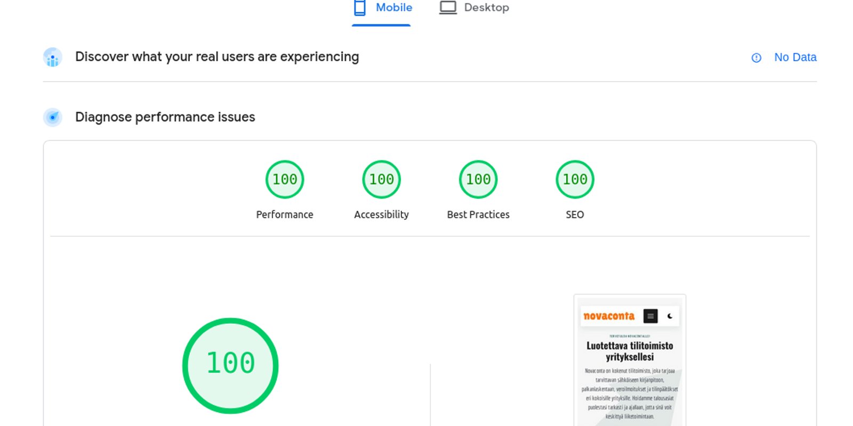Image resolution: width=853 pixels, height=426 pixels.
Task: Select the Accessibility 100 score circle
Action: tap(382, 179)
